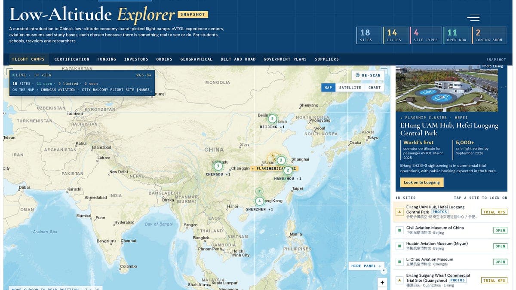Toggle the Open Now filter showing 11
The width and height of the screenshot is (516, 290).
coord(456,35)
